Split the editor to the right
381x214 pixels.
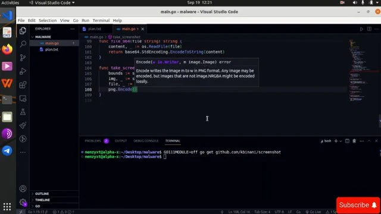(369, 29)
